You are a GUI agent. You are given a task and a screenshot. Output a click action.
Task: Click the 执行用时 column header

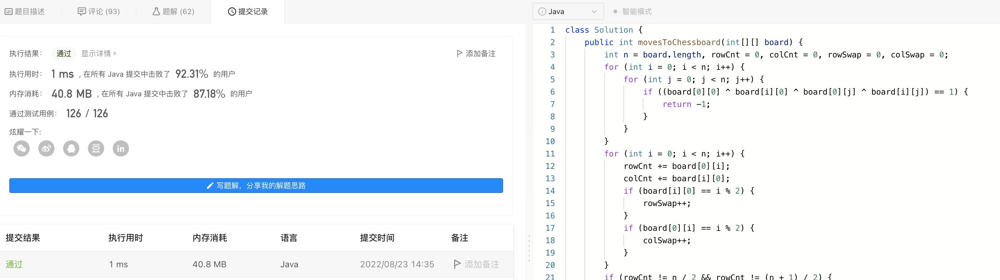126,238
